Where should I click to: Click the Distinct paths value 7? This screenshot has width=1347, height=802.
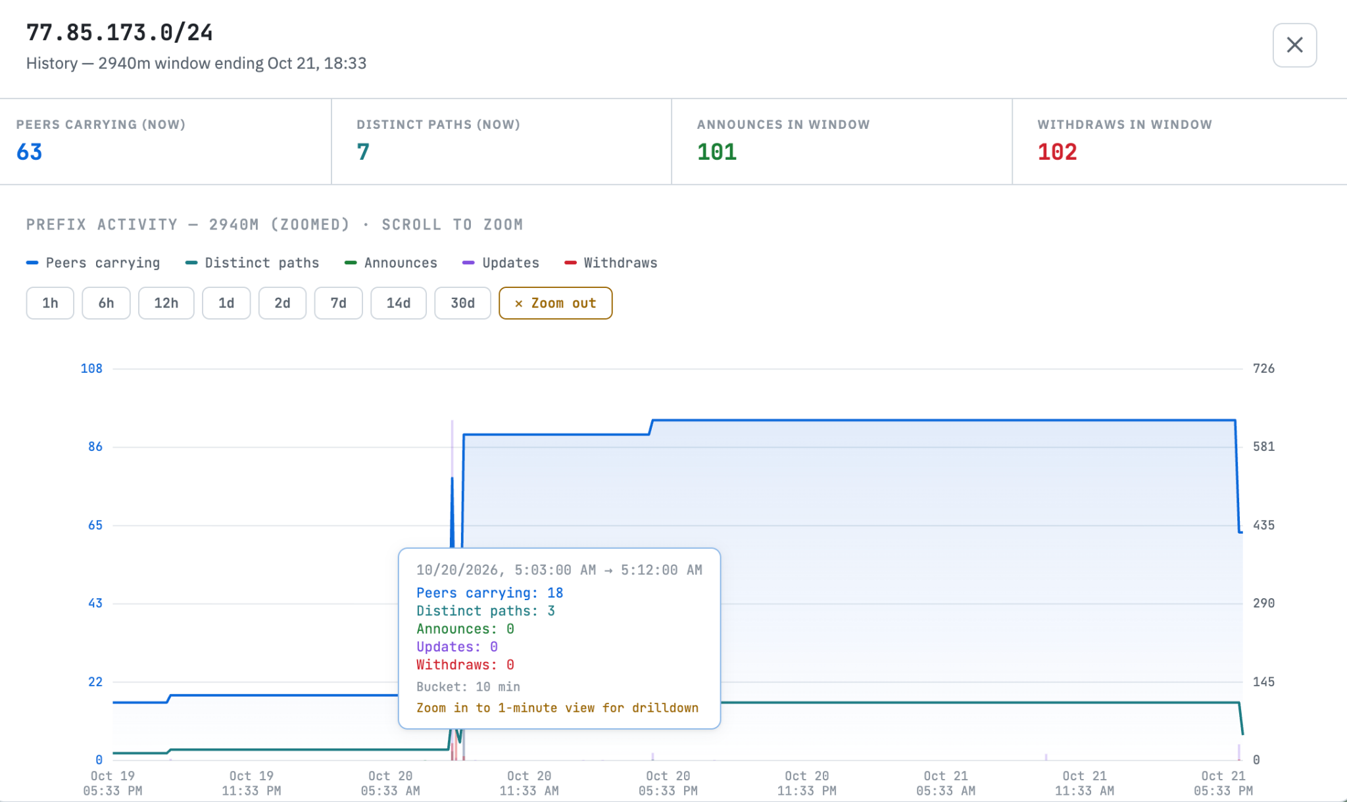(x=363, y=153)
